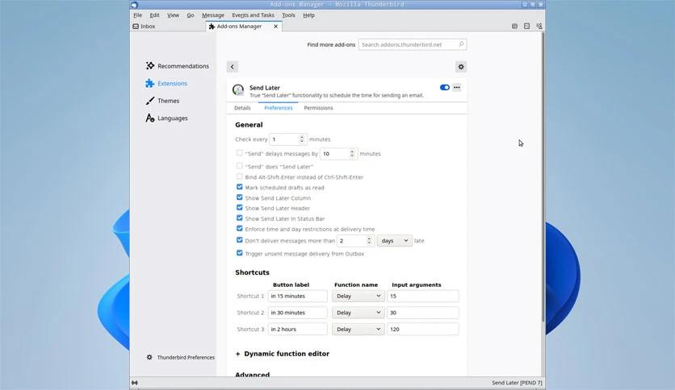Open Send Later more options menu
The width and height of the screenshot is (675, 390).
pos(457,88)
